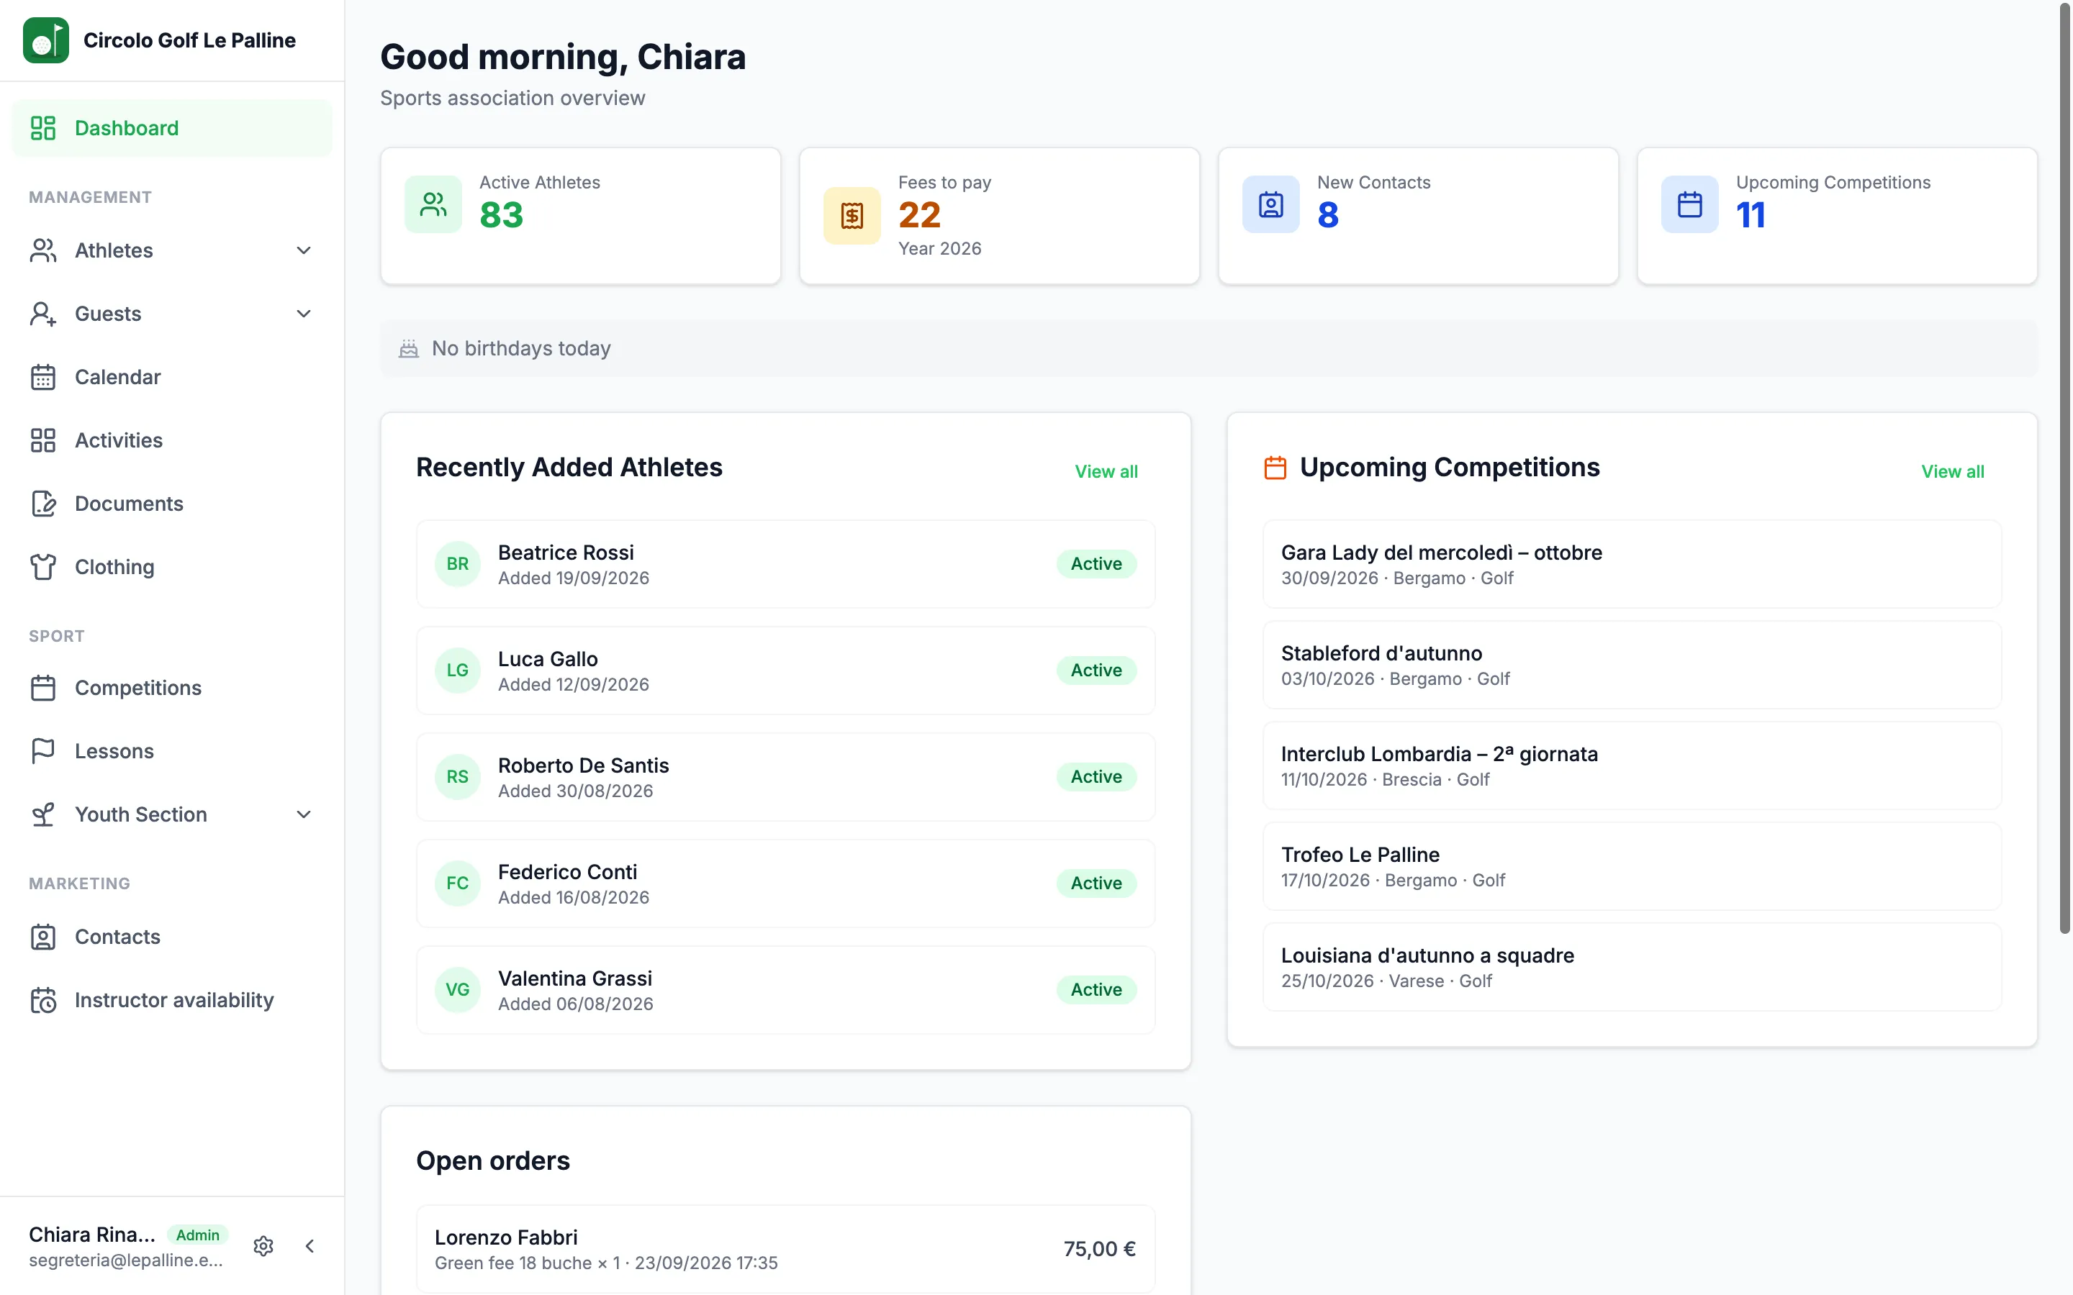
Task: View all recently added athletes
Action: pos(1106,471)
